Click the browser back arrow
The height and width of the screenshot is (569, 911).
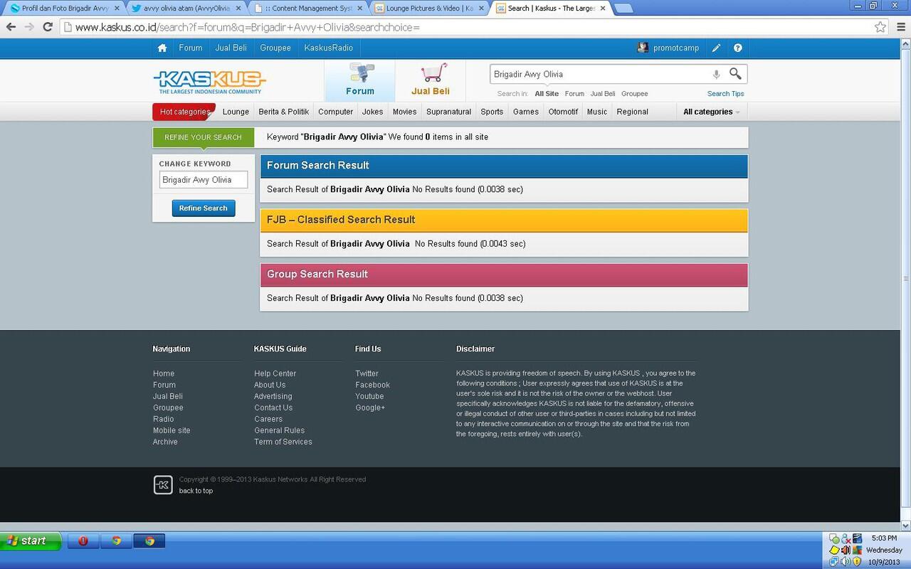[11, 27]
